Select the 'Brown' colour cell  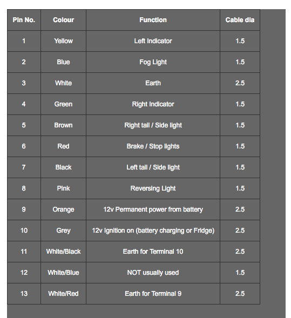click(63, 125)
